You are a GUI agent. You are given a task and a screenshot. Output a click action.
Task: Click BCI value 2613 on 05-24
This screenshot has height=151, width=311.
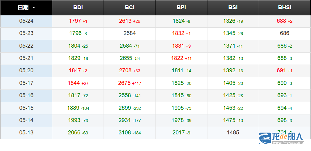125,21
